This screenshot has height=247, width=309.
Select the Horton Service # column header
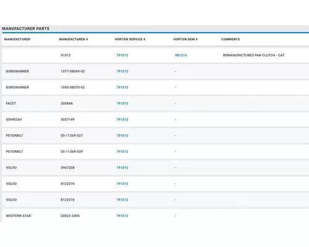130,39
